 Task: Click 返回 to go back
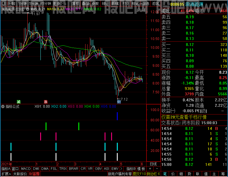[155, 3]
